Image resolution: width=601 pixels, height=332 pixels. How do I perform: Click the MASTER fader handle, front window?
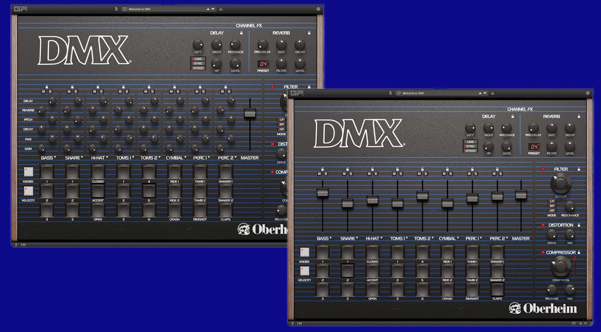pyautogui.click(x=521, y=195)
